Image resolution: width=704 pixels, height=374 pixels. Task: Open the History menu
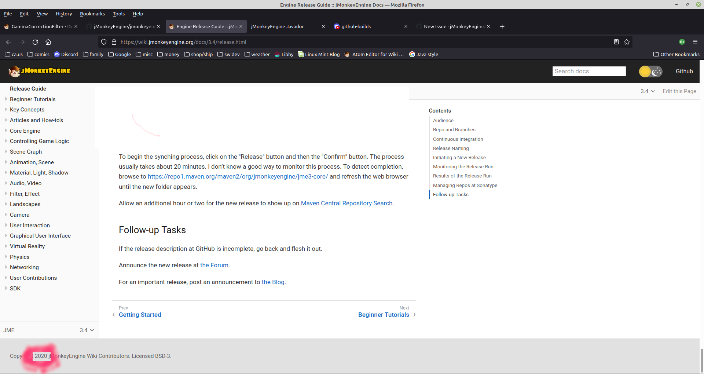point(64,14)
